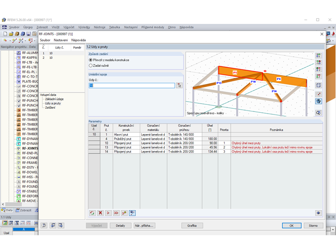
Task: Select RF-STABILITY item in project navigator
Action: 30,191
